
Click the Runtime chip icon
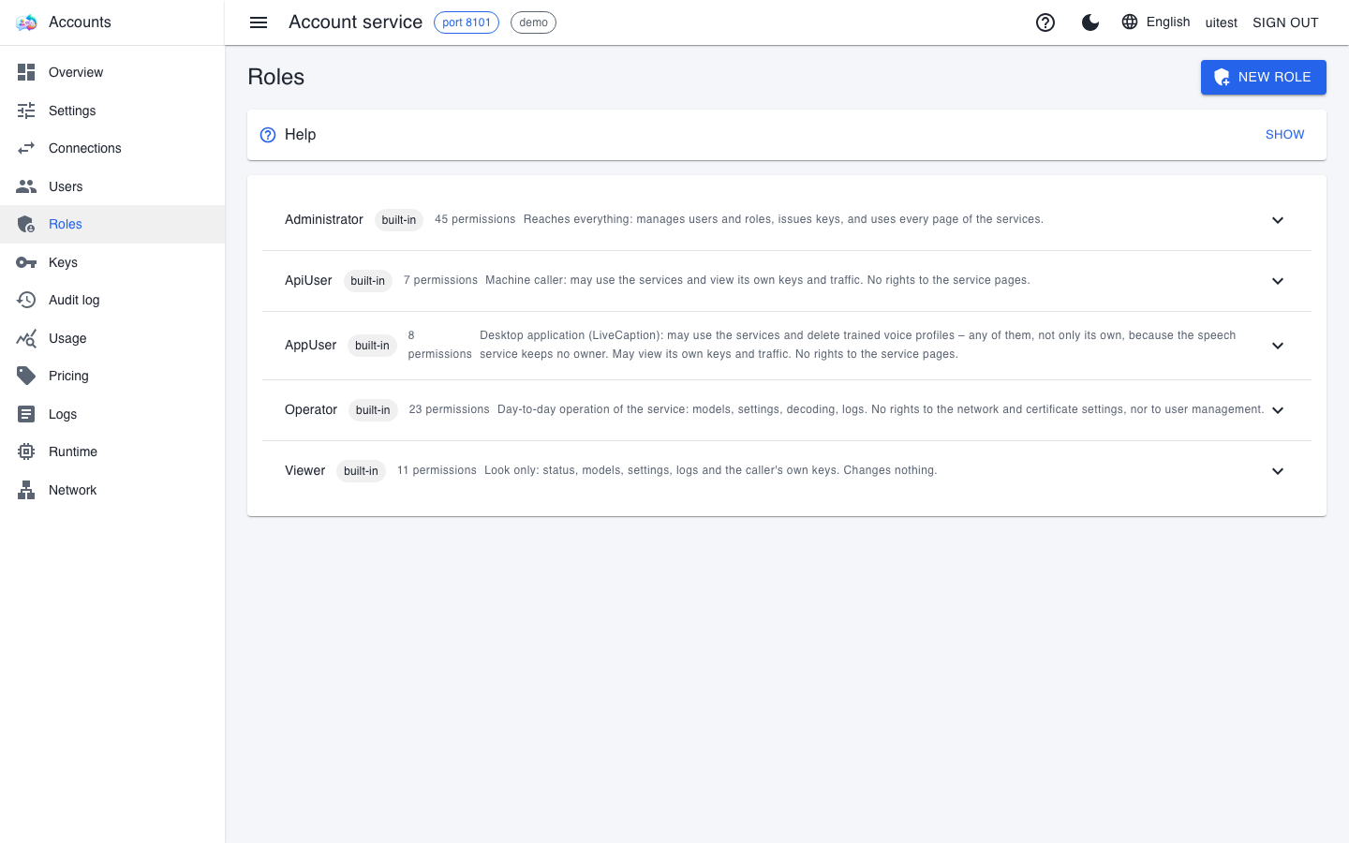click(26, 451)
